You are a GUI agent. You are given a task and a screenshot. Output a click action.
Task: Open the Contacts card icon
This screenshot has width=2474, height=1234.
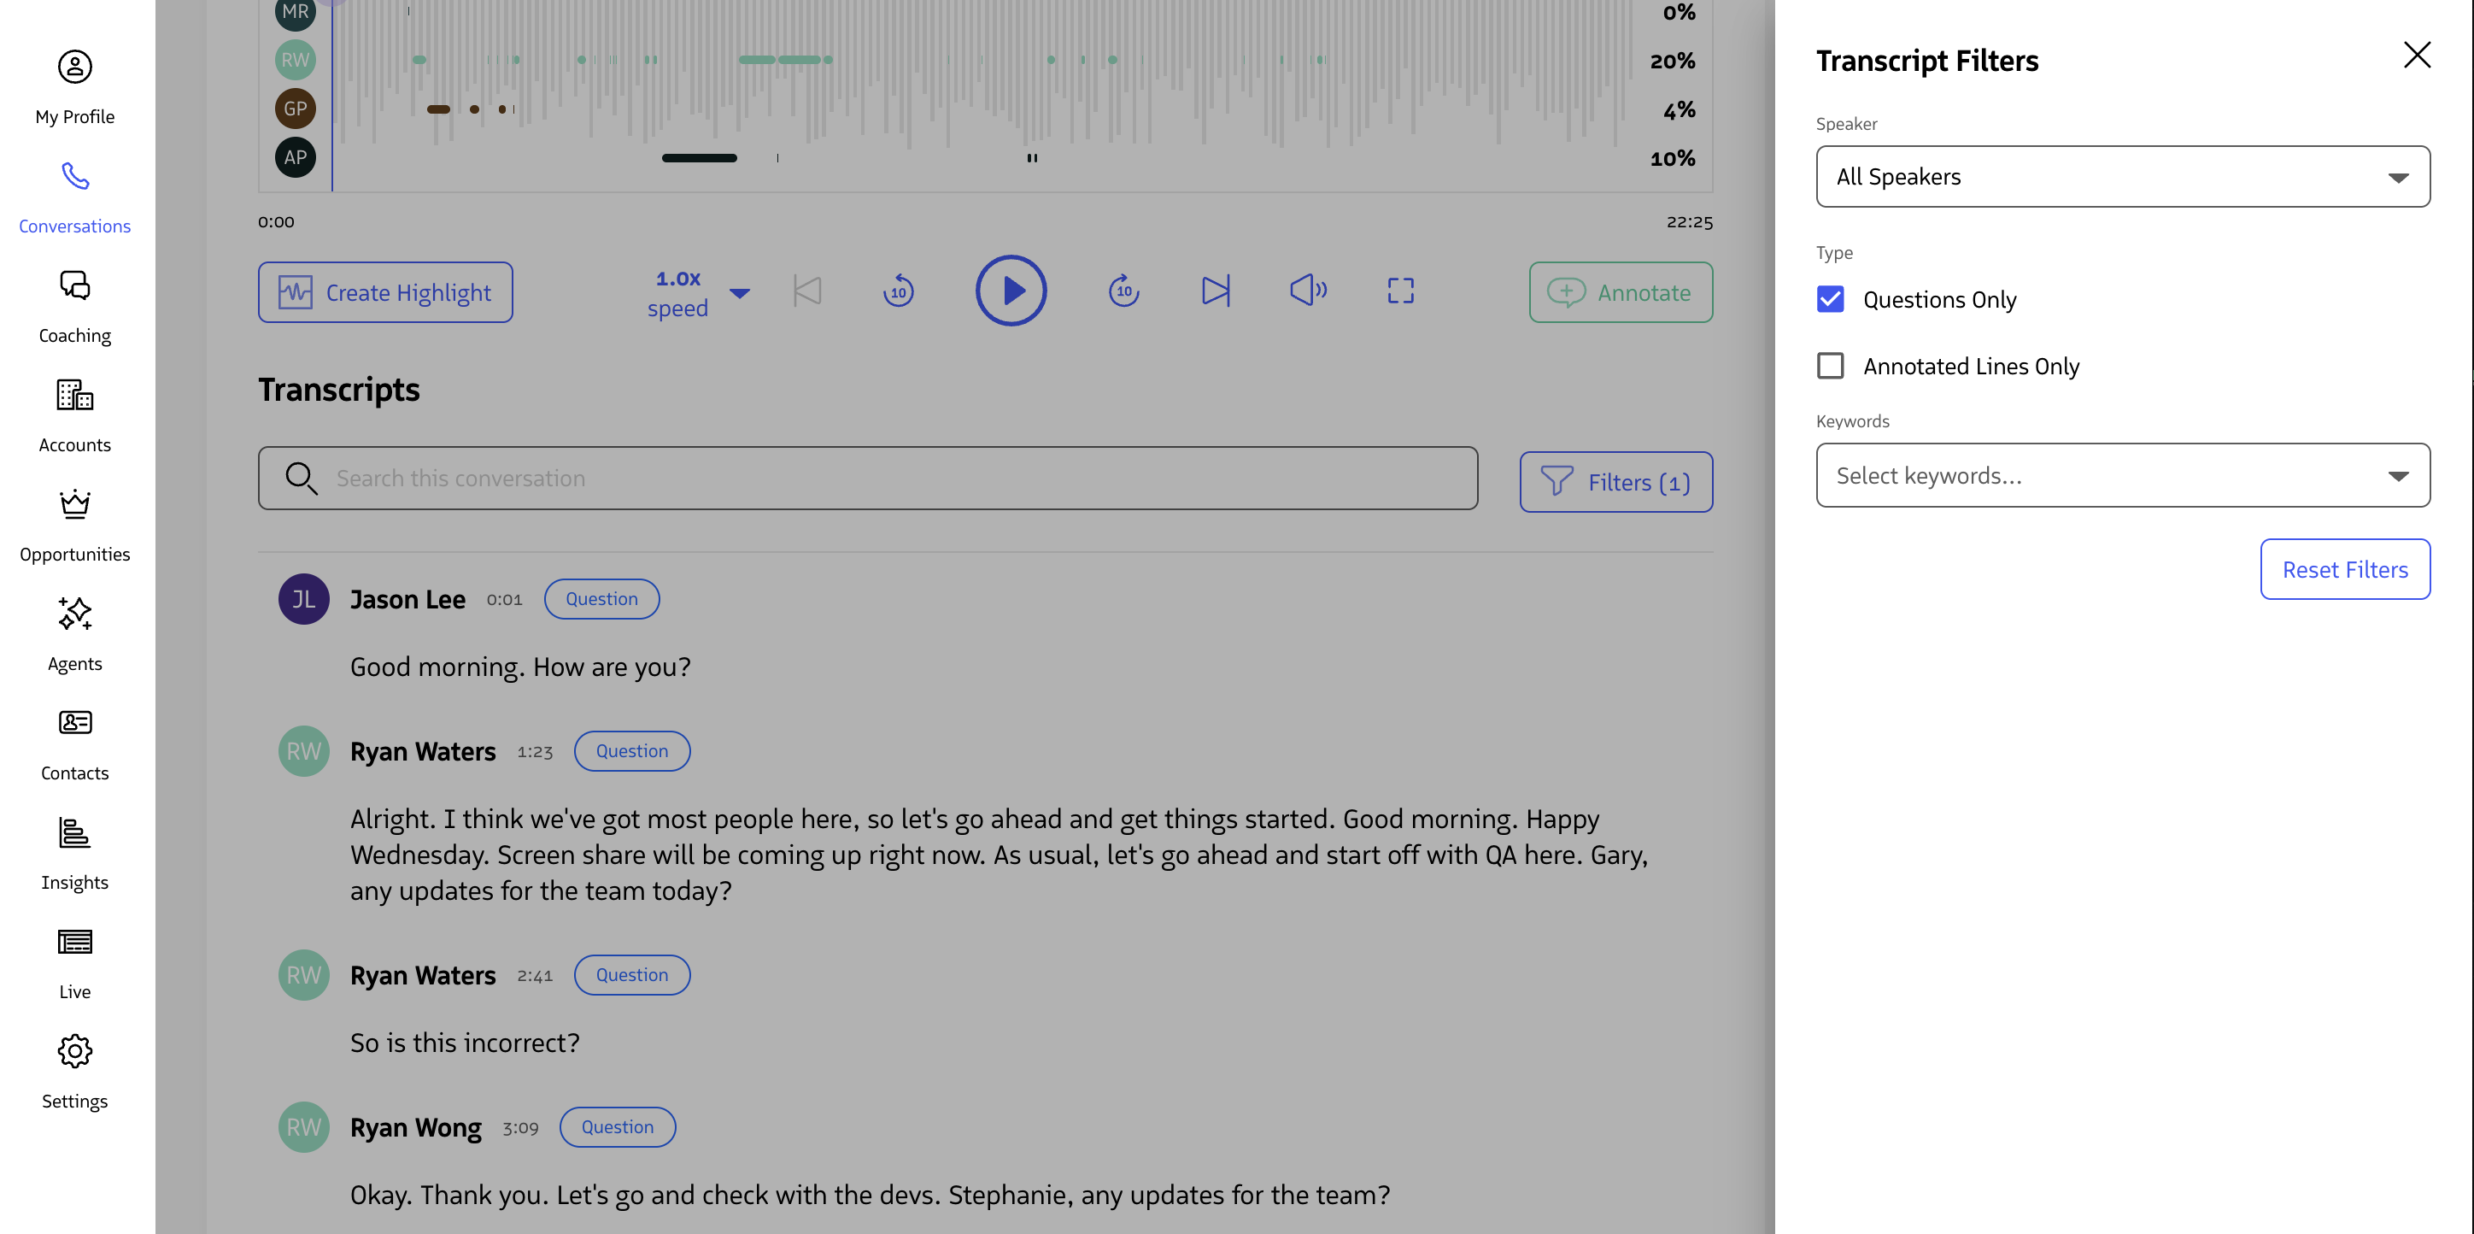[x=75, y=722]
